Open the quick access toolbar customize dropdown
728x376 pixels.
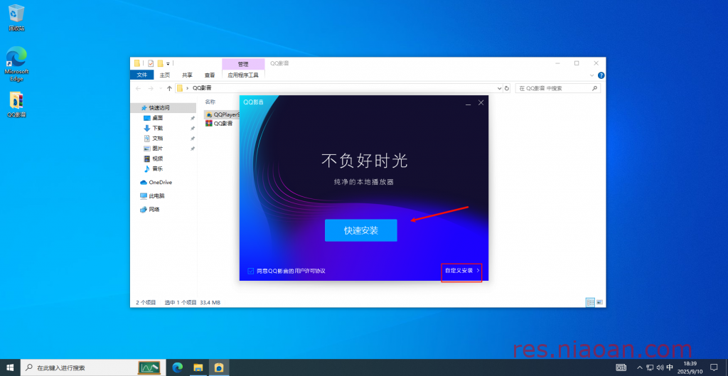click(168, 63)
